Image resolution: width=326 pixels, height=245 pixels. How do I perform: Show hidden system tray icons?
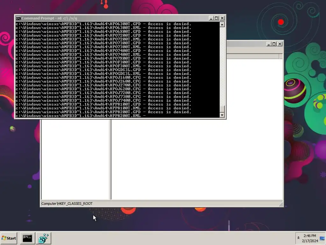click(298, 238)
